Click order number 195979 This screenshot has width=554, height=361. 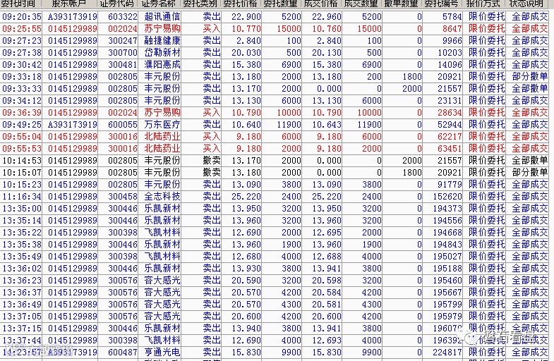point(447,317)
